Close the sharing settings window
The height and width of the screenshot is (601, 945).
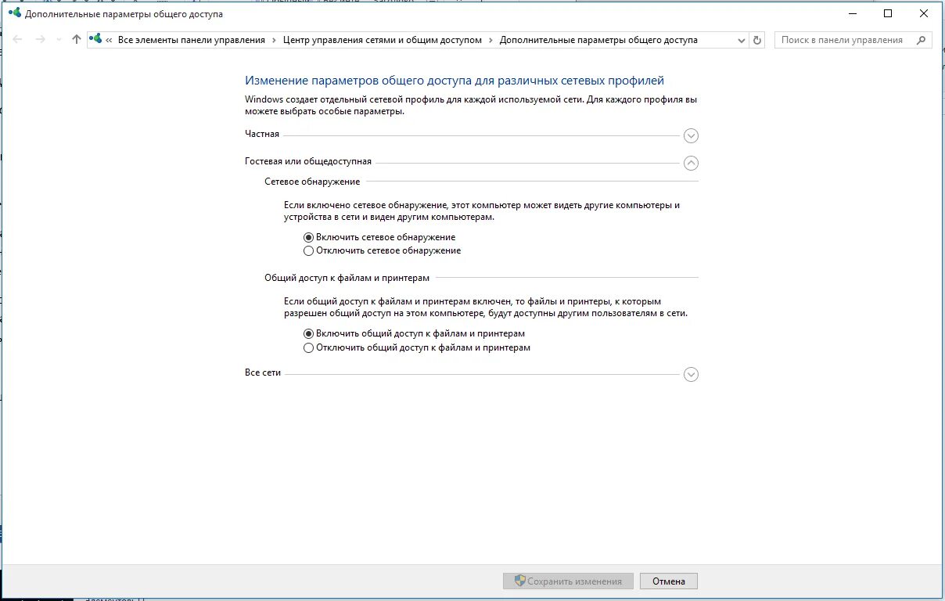[x=924, y=13]
